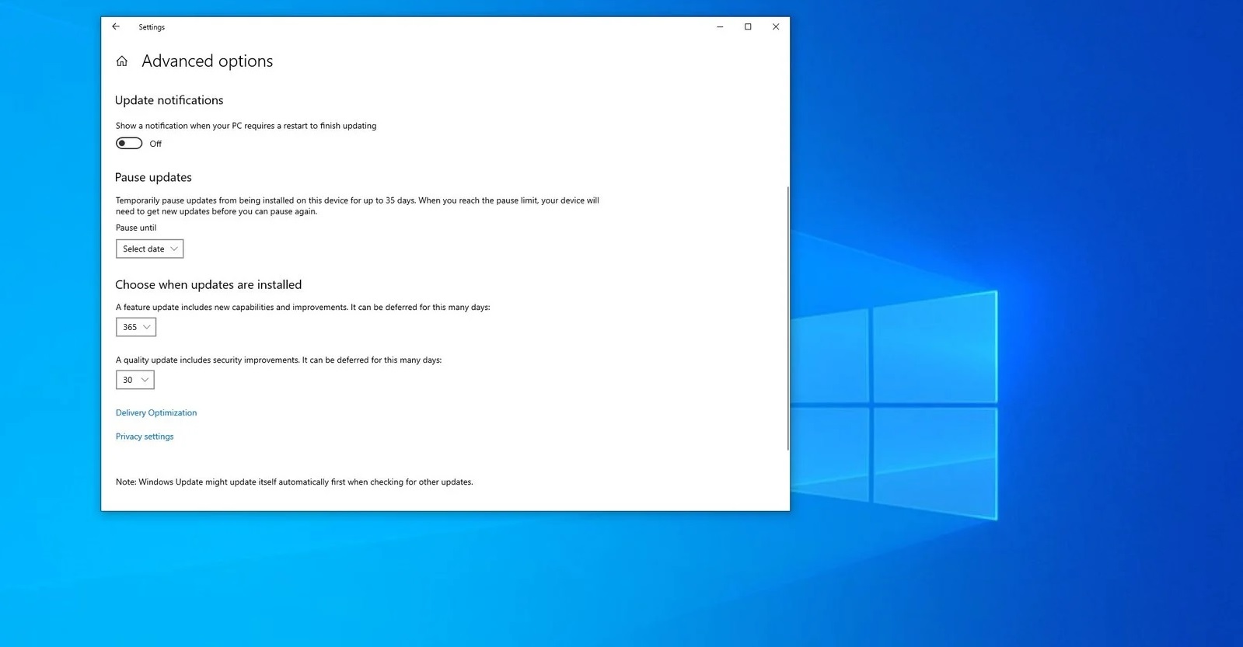
Task: Open the Delivery Optimization link
Action: point(156,412)
